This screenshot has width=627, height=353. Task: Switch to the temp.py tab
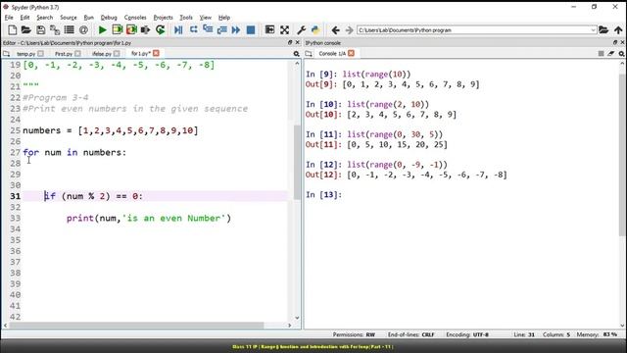[x=26, y=54]
